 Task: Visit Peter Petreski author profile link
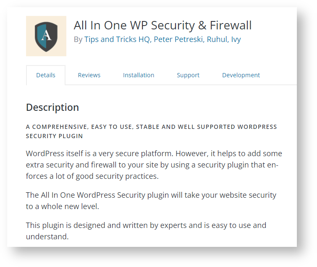pyautogui.click(x=179, y=39)
